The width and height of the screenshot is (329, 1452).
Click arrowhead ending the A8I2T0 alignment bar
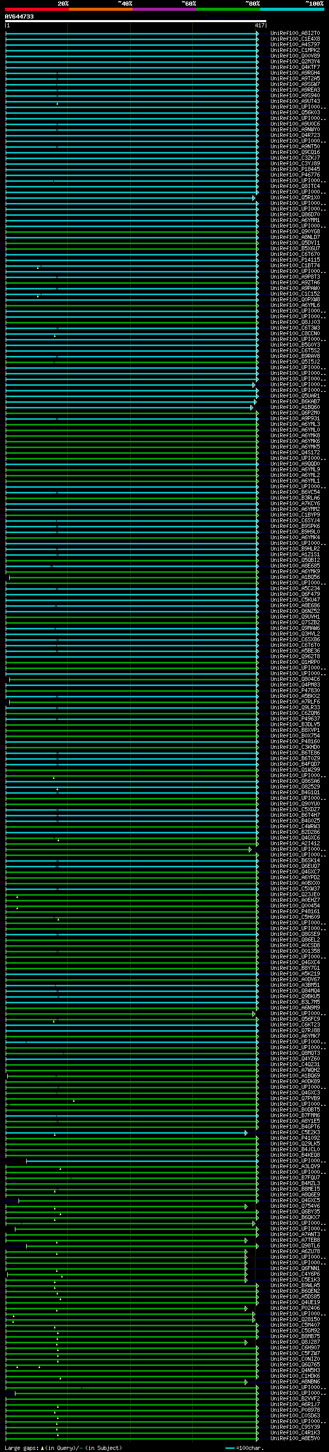pos(258,34)
